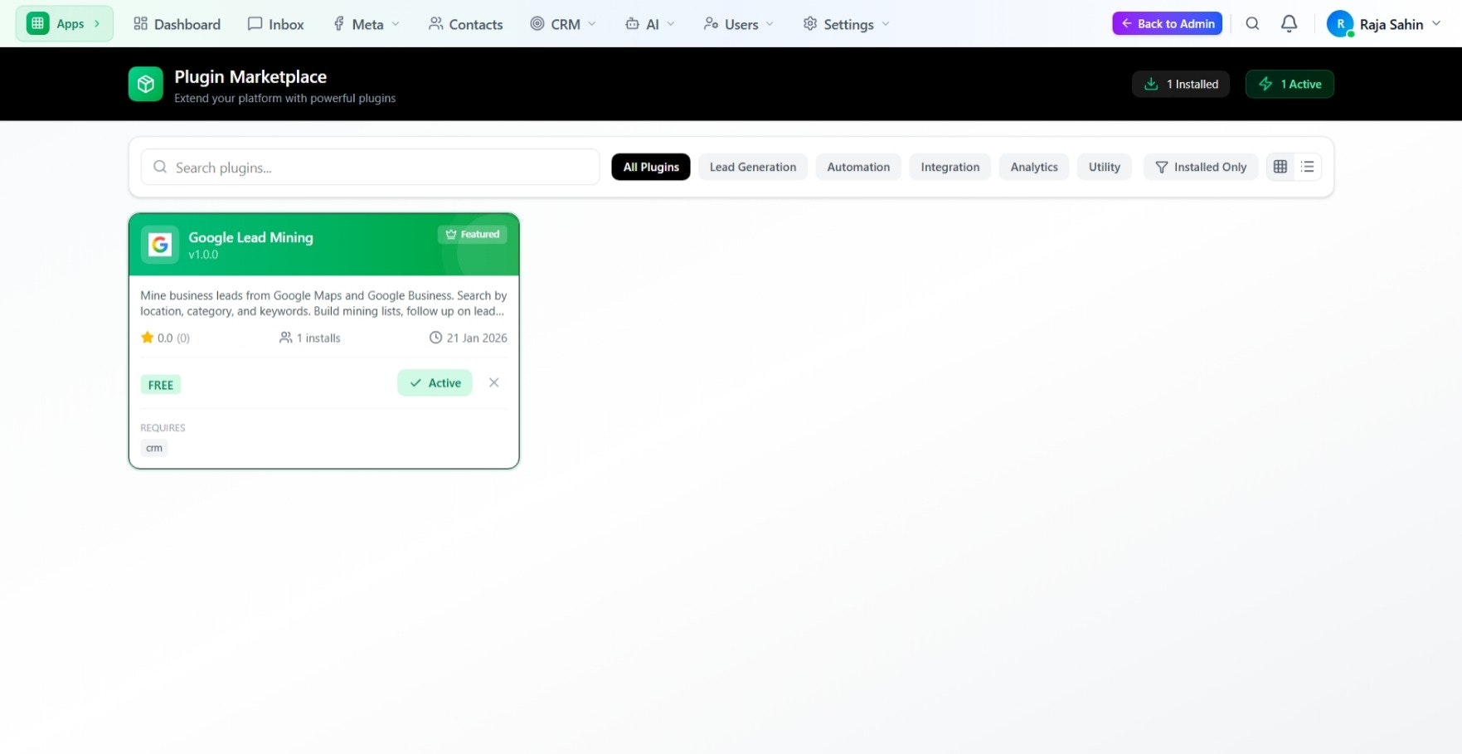The height and width of the screenshot is (754, 1462).
Task: Open the Contacts page
Action: pos(465,24)
